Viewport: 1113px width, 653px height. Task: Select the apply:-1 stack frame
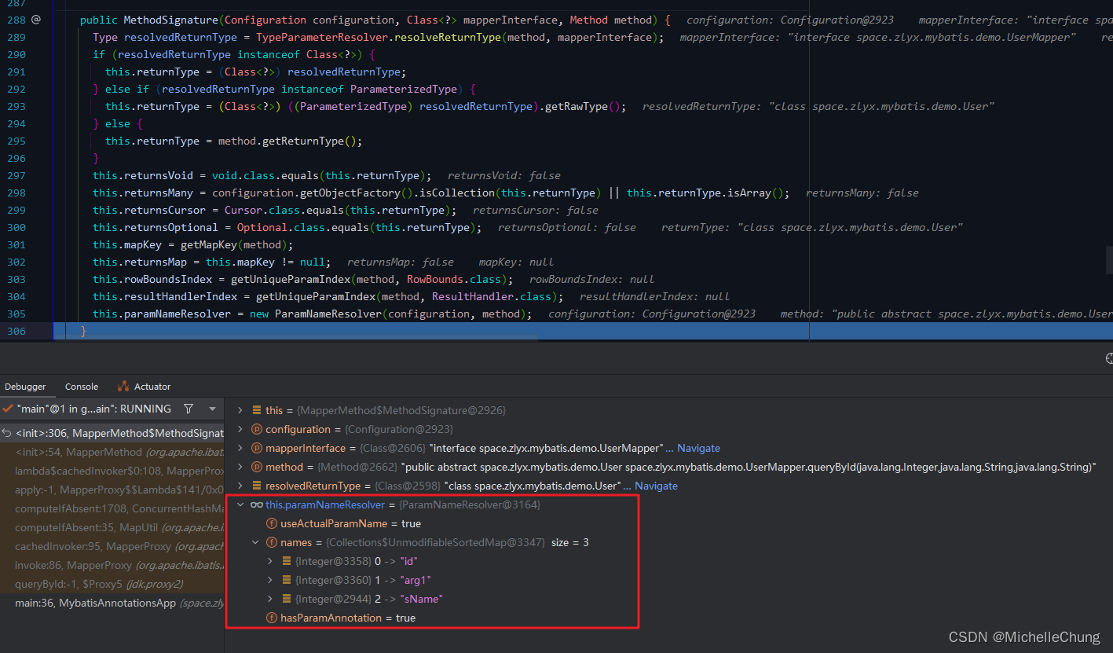pos(112,490)
